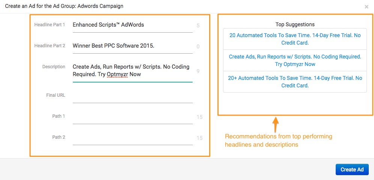Screen dimensions: 374x180
Task: Choose the '20+ Automated Tools' suggestion
Action: 295,82
